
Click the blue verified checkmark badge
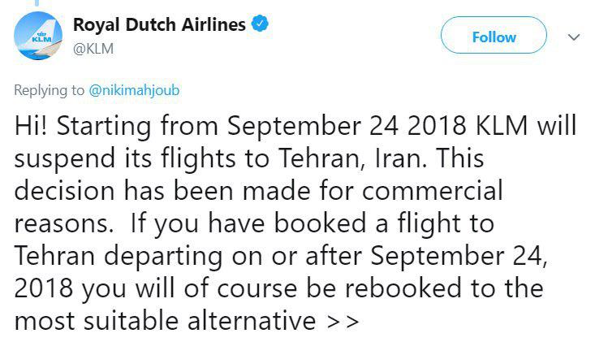[x=260, y=24]
